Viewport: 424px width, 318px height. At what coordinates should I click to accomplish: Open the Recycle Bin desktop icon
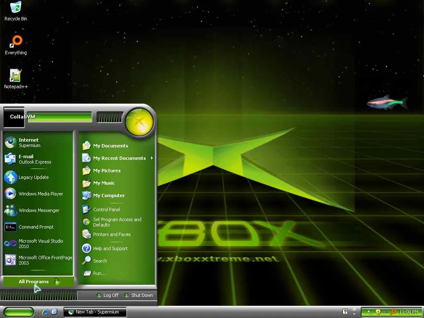16,11
